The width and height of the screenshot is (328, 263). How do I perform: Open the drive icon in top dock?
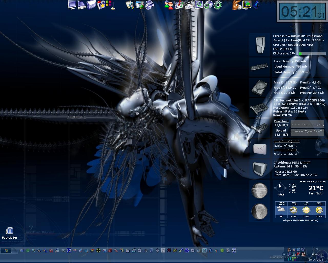coord(81,5)
